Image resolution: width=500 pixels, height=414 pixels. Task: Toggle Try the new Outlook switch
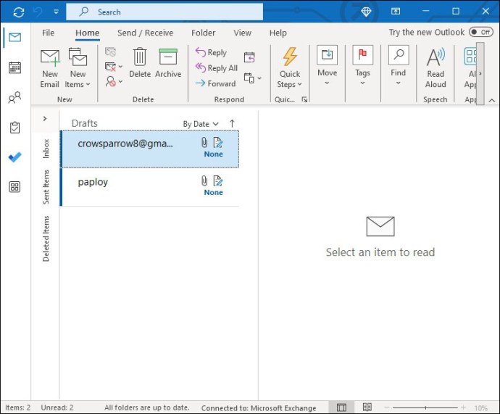[x=481, y=32]
